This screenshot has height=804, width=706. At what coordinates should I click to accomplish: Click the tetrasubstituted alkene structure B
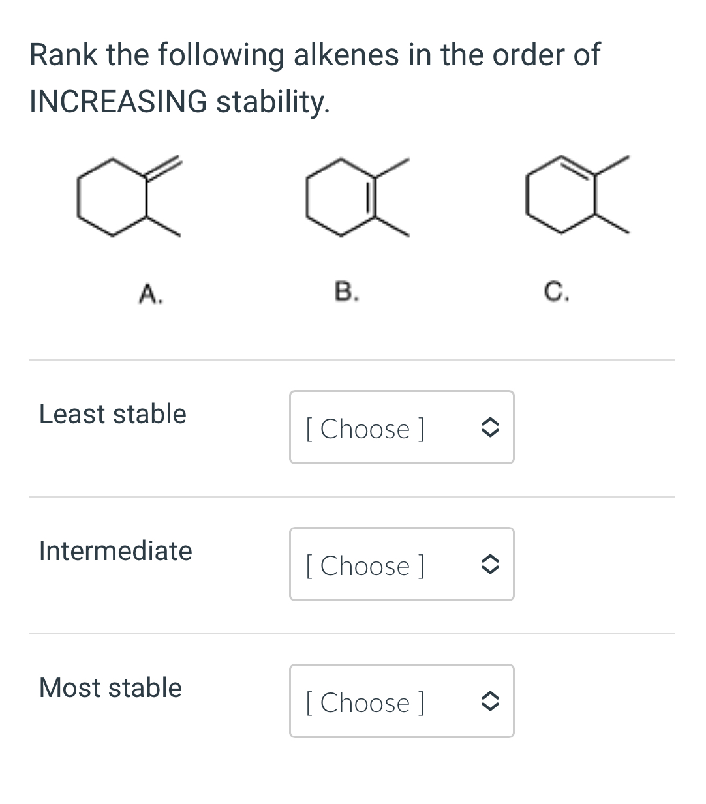pyautogui.click(x=352, y=196)
